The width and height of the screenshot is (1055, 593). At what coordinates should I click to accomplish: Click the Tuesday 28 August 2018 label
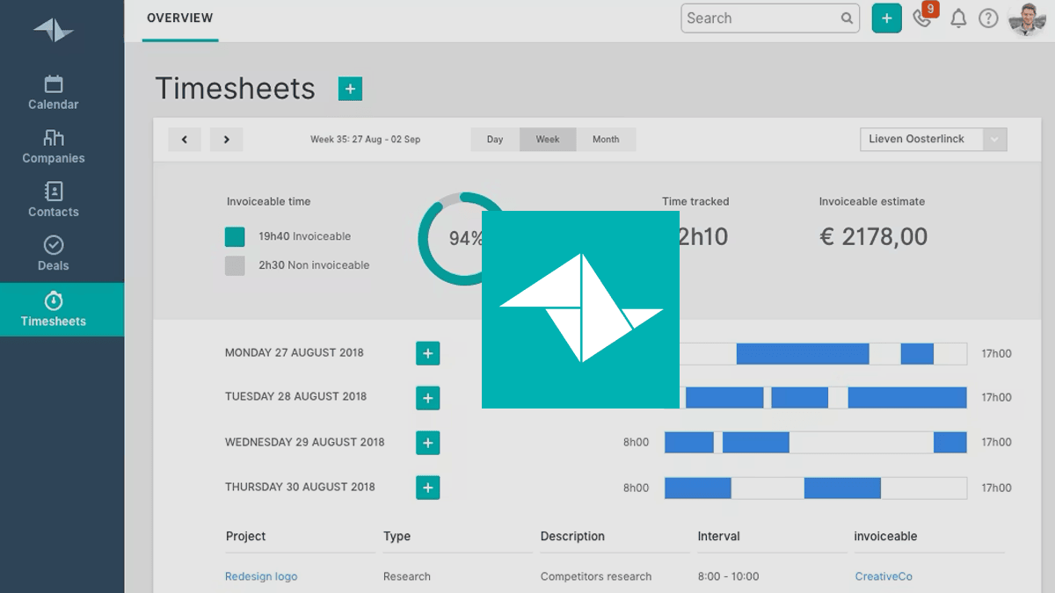click(296, 396)
